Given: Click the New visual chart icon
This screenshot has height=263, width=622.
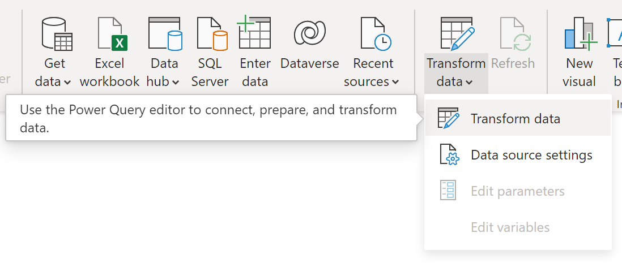Looking at the screenshot, I should coord(580,34).
